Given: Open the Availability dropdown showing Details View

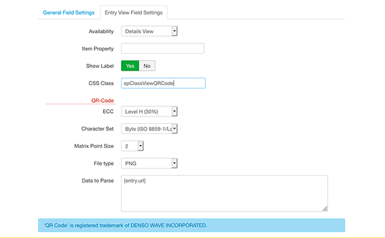Looking at the screenshot, I should tap(149, 31).
